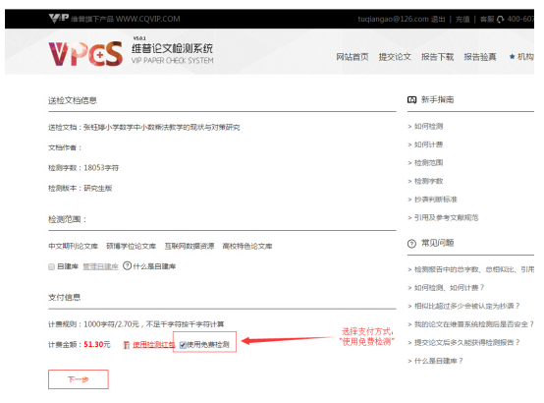Open the 提交论文 navigation item
The image size is (544, 403).
pos(395,57)
